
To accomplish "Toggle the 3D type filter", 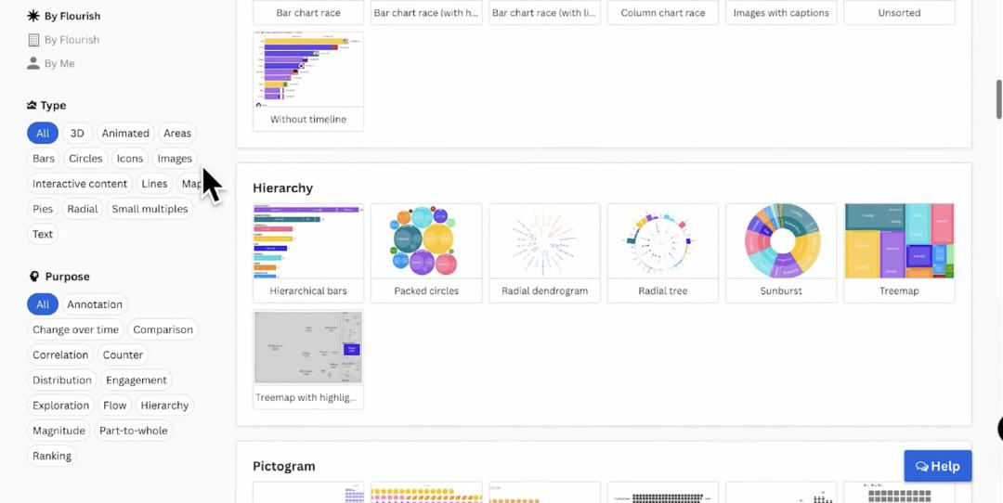I will tap(77, 134).
